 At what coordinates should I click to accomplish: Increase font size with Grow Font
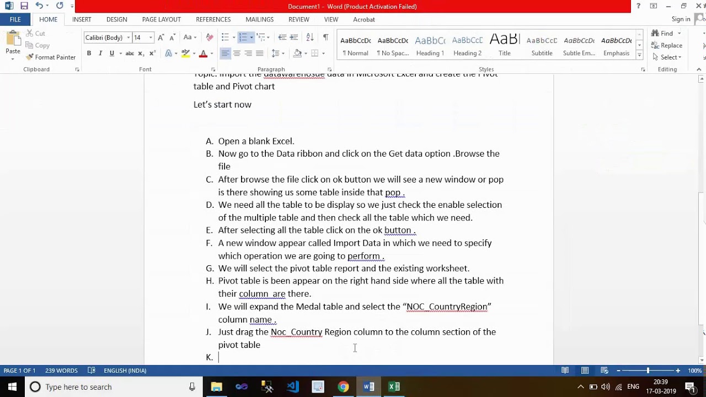[161, 37]
